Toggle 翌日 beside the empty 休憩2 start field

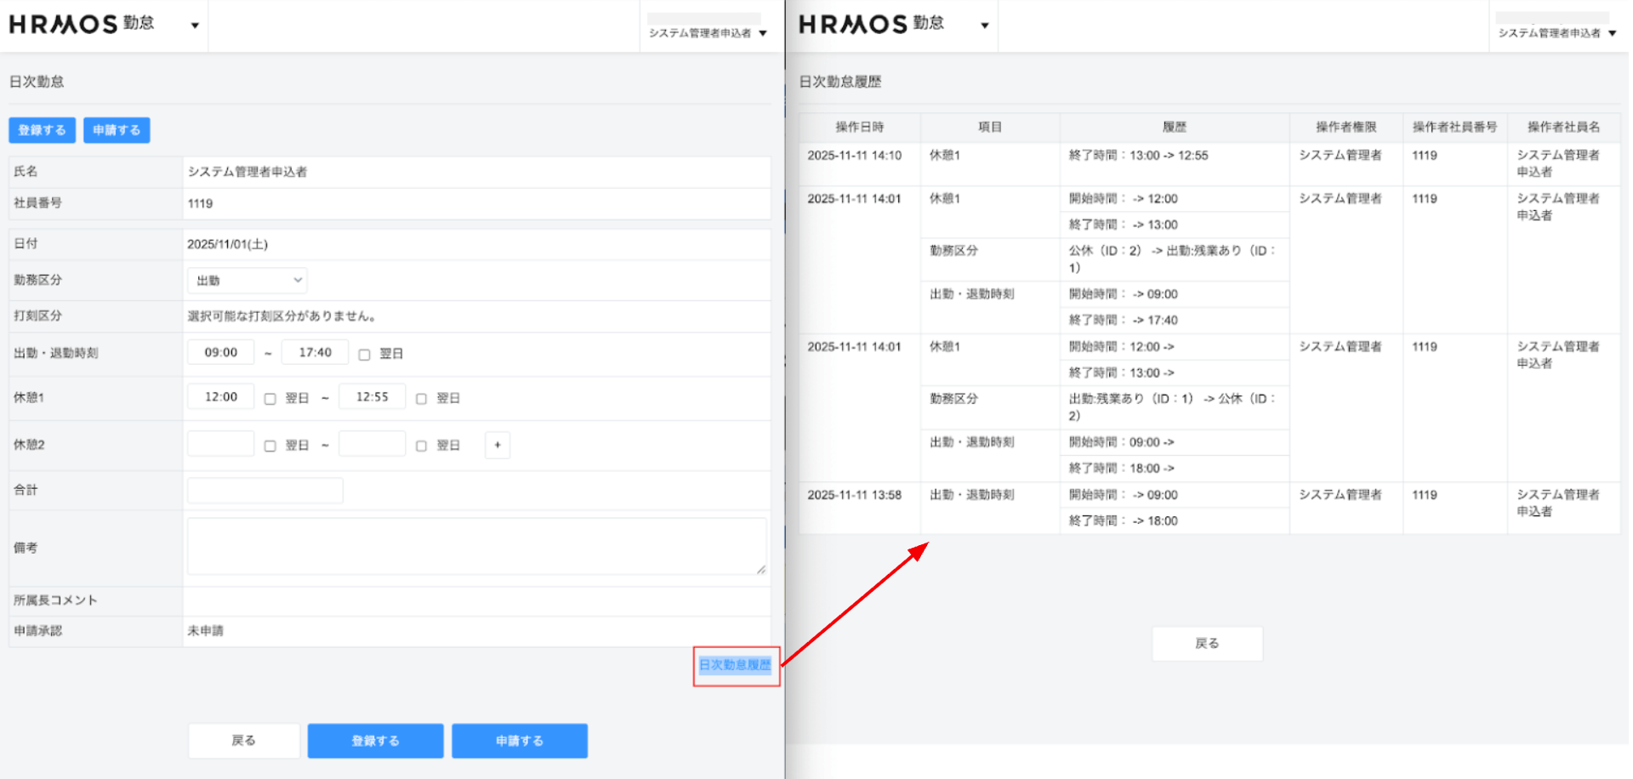(x=270, y=446)
